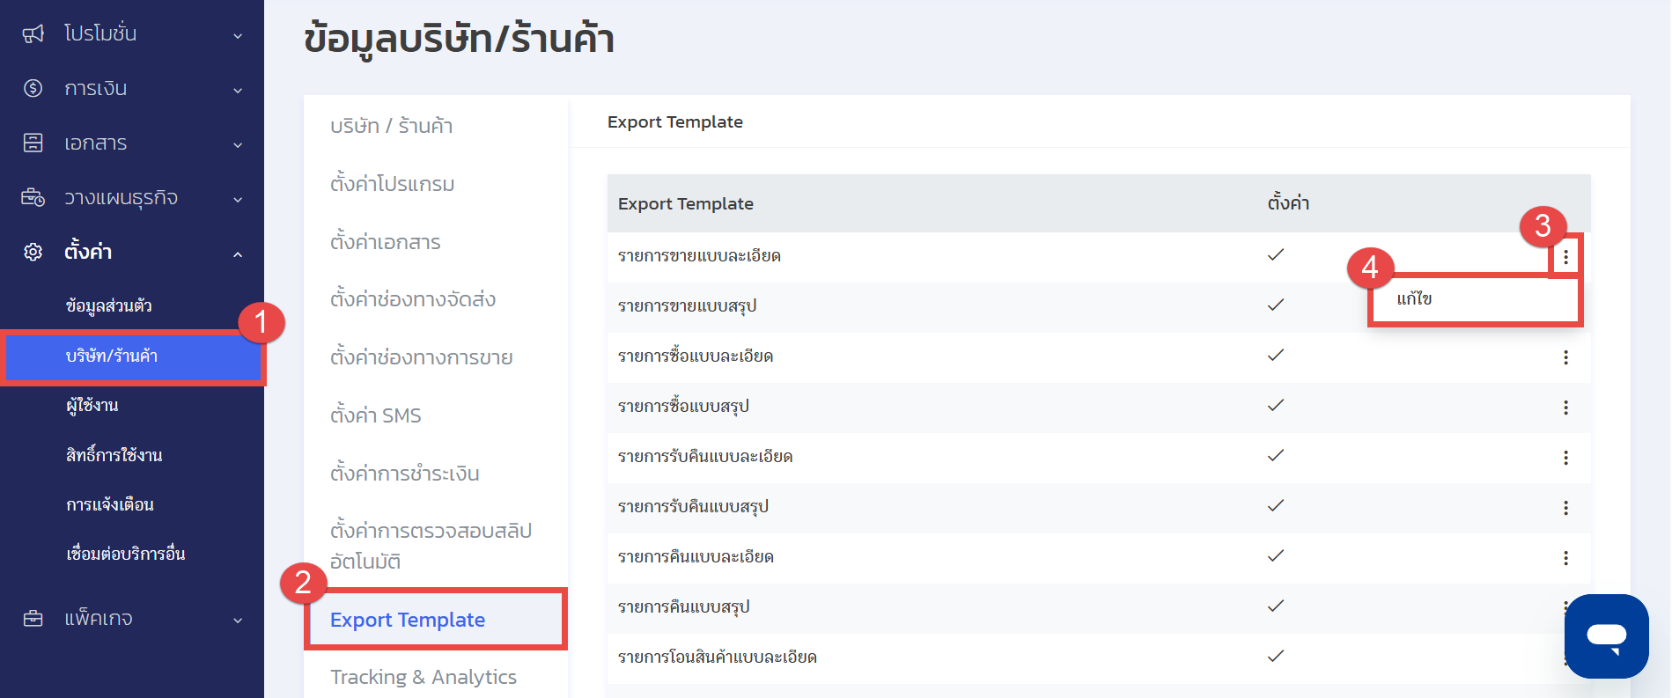The width and height of the screenshot is (1672, 698).
Task: Expand the โปรโมชั่น menu chevron
Action: [x=238, y=35]
